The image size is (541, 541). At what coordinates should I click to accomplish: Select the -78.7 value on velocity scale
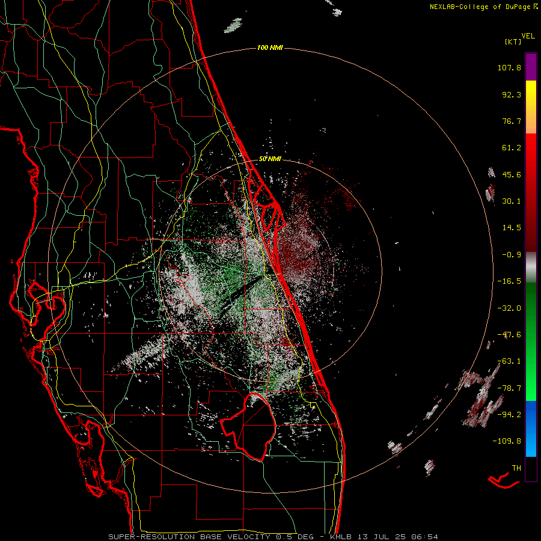[x=509, y=388]
